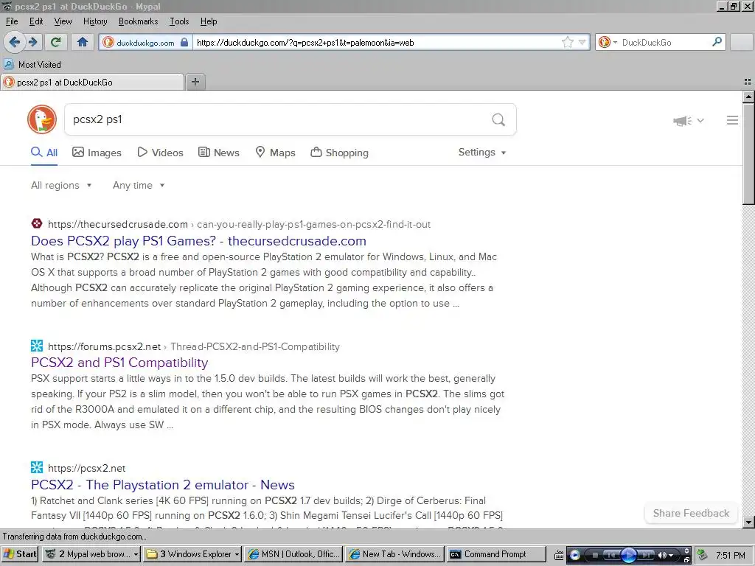Open the DuckDuckGo hamburger side menu
755x566 pixels.
pyautogui.click(x=732, y=120)
